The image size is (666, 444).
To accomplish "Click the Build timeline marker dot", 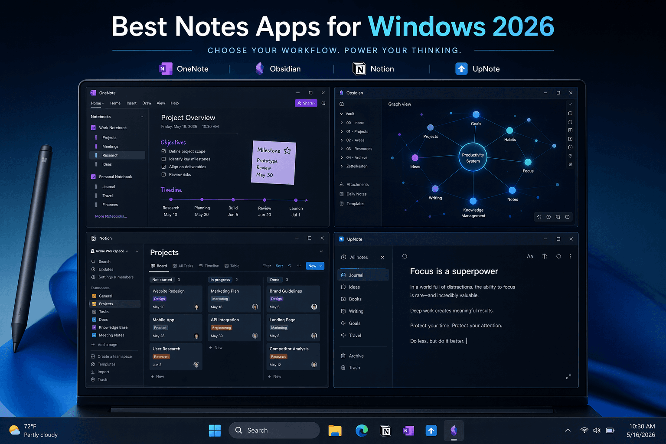I will point(233,200).
